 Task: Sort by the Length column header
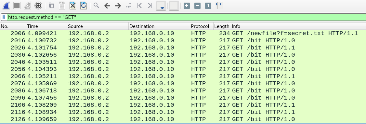pyautogui.click(x=222, y=26)
